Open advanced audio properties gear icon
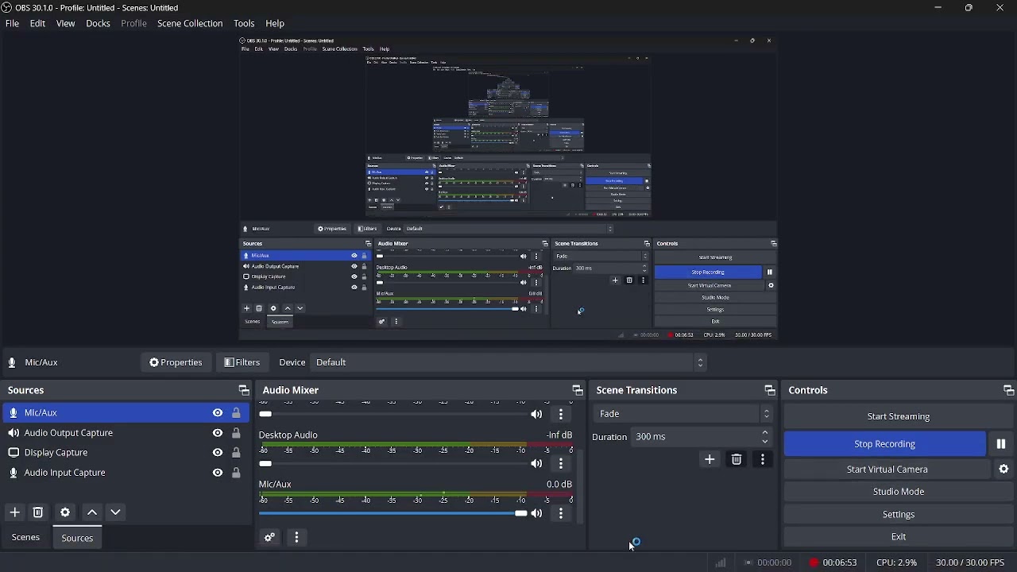Screen dimensions: 1017x572 tap(270, 539)
